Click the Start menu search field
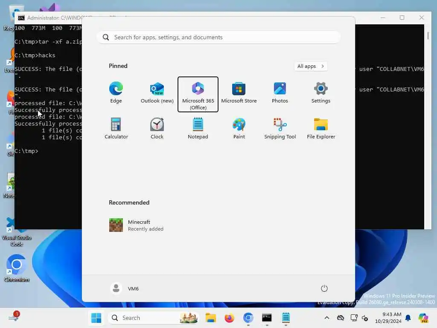Image resolution: width=437 pixels, height=328 pixels. [x=218, y=38]
